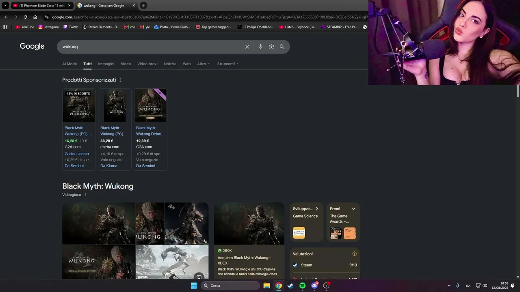The height and width of the screenshot is (292, 520).
Task: Click the Codice sconto link
Action: [x=77, y=154]
